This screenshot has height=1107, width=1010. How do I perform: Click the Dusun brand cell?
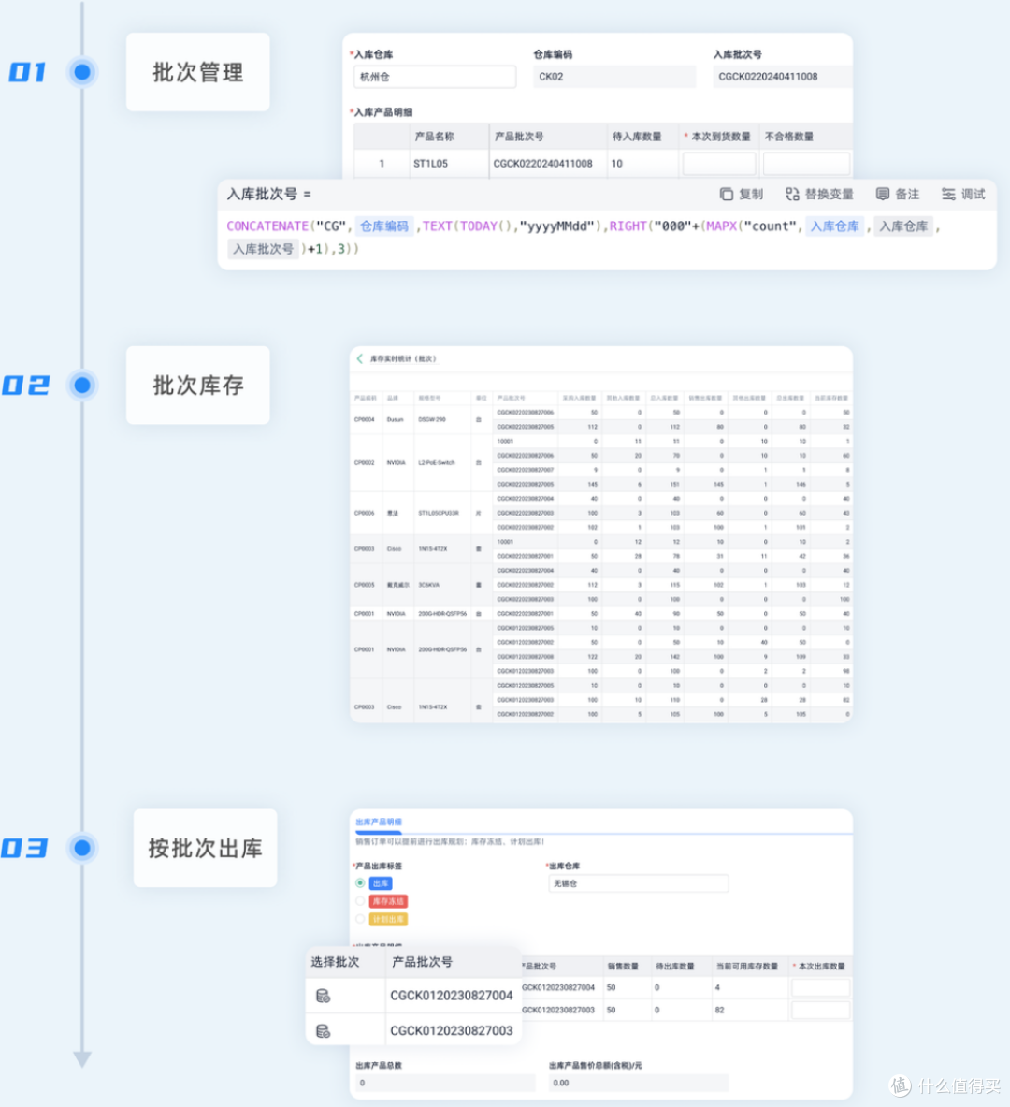click(x=396, y=419)
